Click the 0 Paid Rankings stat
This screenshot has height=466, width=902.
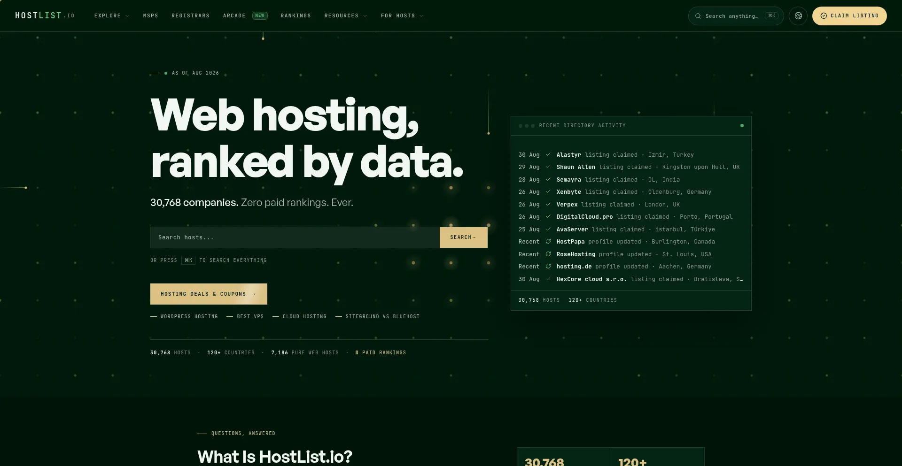pos(381,353)
